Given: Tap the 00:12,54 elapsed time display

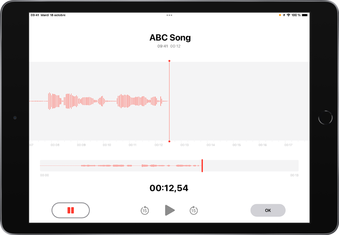Looking at the screenshot, I should pos(169,188).
